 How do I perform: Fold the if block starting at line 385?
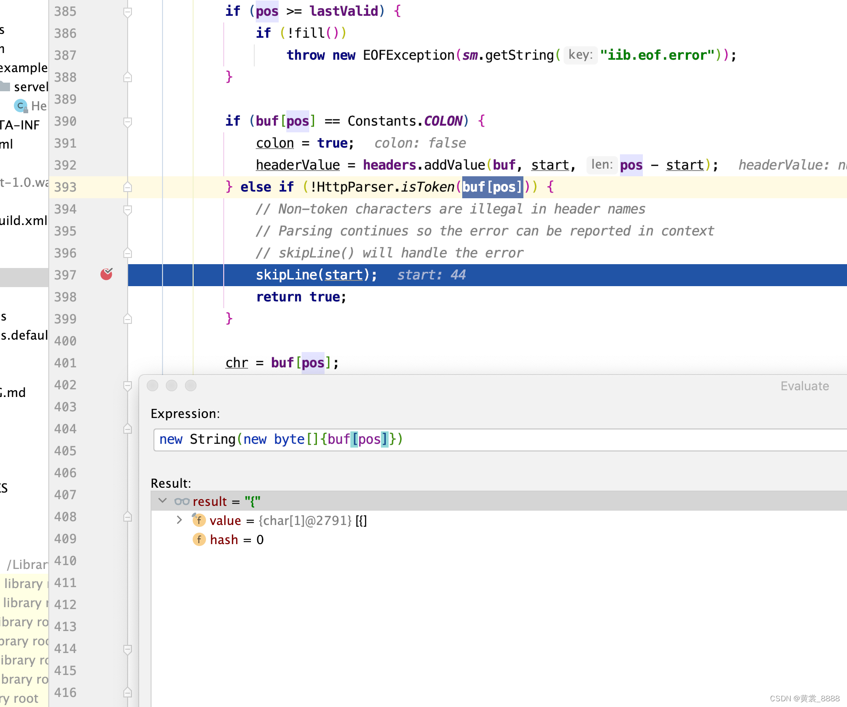(128, 12)
